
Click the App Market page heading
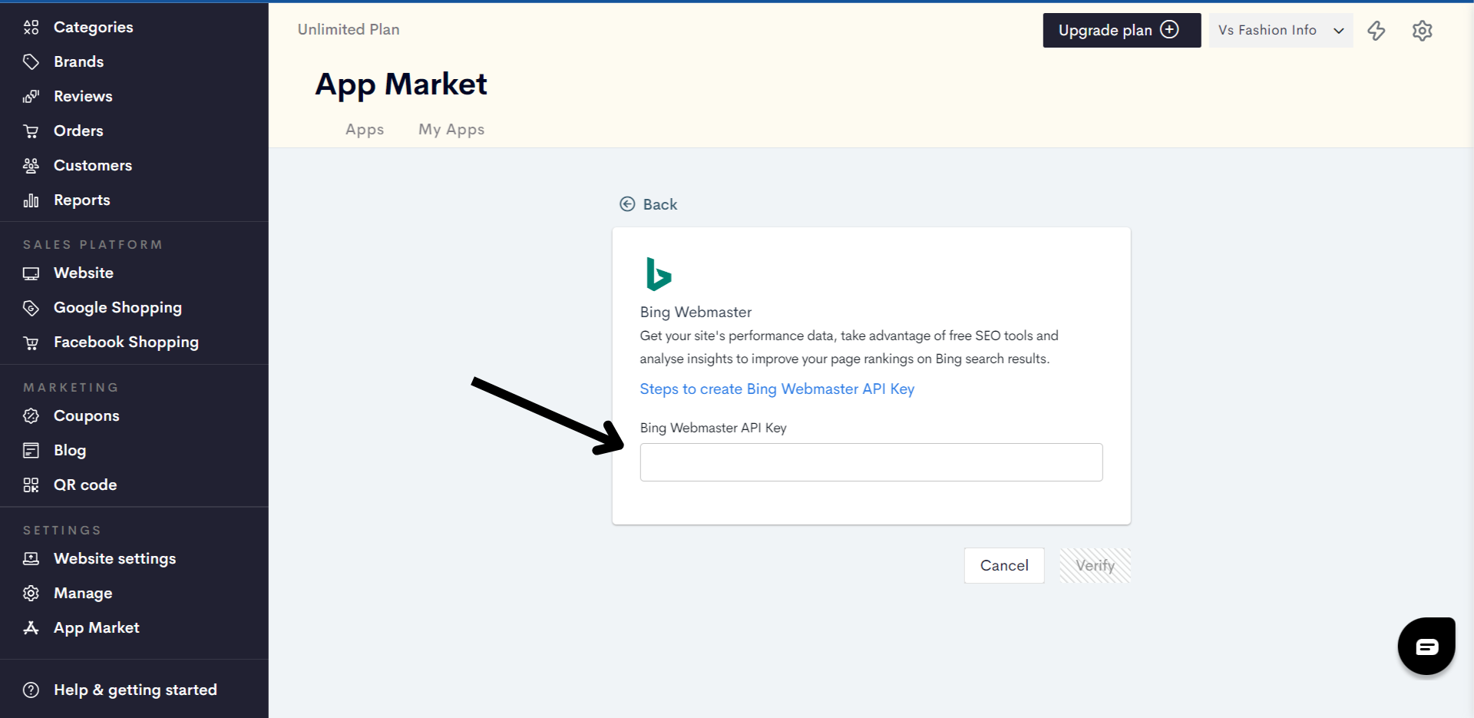[x=402, y=84]
